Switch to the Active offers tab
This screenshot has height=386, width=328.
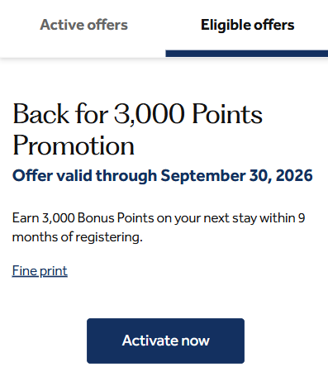pos(83,25)
